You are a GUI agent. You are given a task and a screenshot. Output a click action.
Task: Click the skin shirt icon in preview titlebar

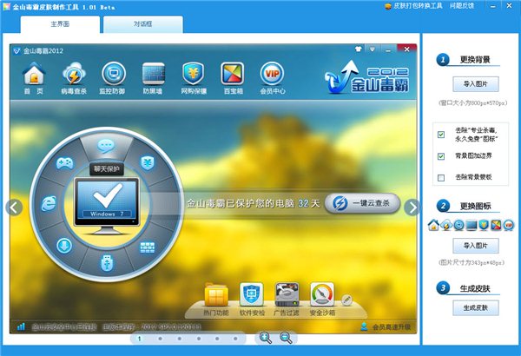pyautogui.click(x=358, y=49)
